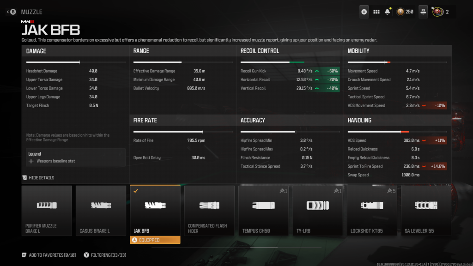Click tuning icon on Tempus GH50 card

[x=283, y=191]
